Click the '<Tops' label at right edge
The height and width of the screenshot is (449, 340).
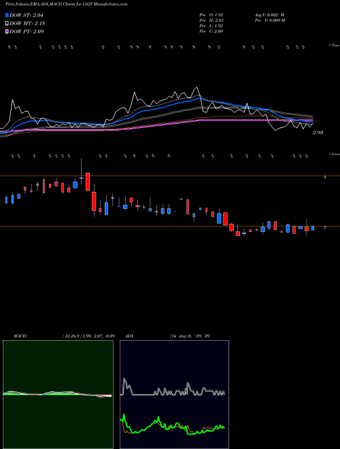pos(335,46)
